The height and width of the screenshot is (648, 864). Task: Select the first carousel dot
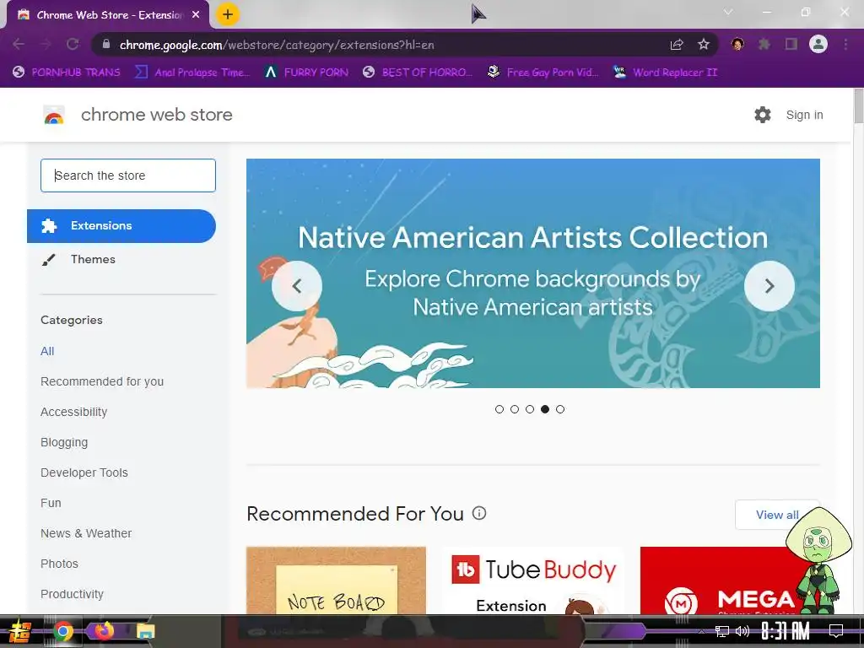coord(499,409)
